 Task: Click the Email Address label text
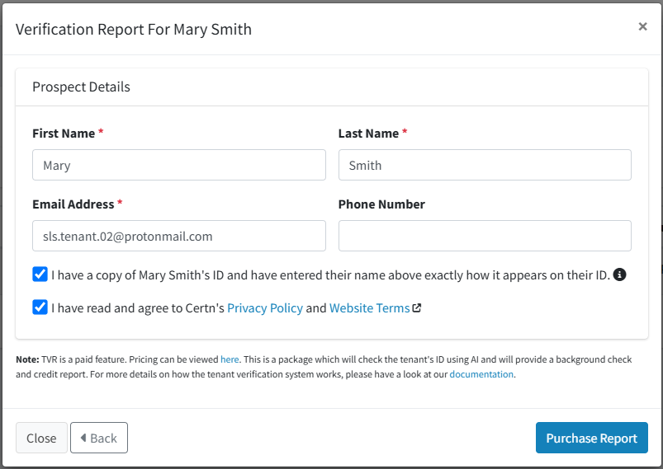(x=73, y=204)
